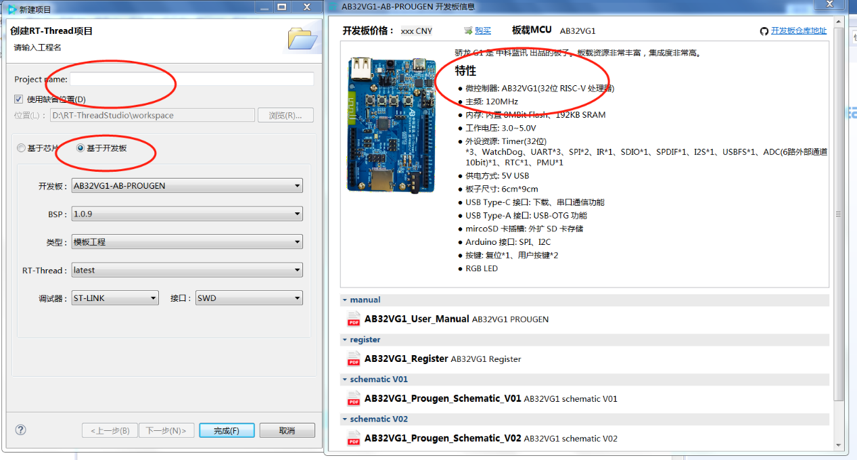
Task: Click the 板子尺寸: 6cm*9cm feature line
Action: pos(502,189)
